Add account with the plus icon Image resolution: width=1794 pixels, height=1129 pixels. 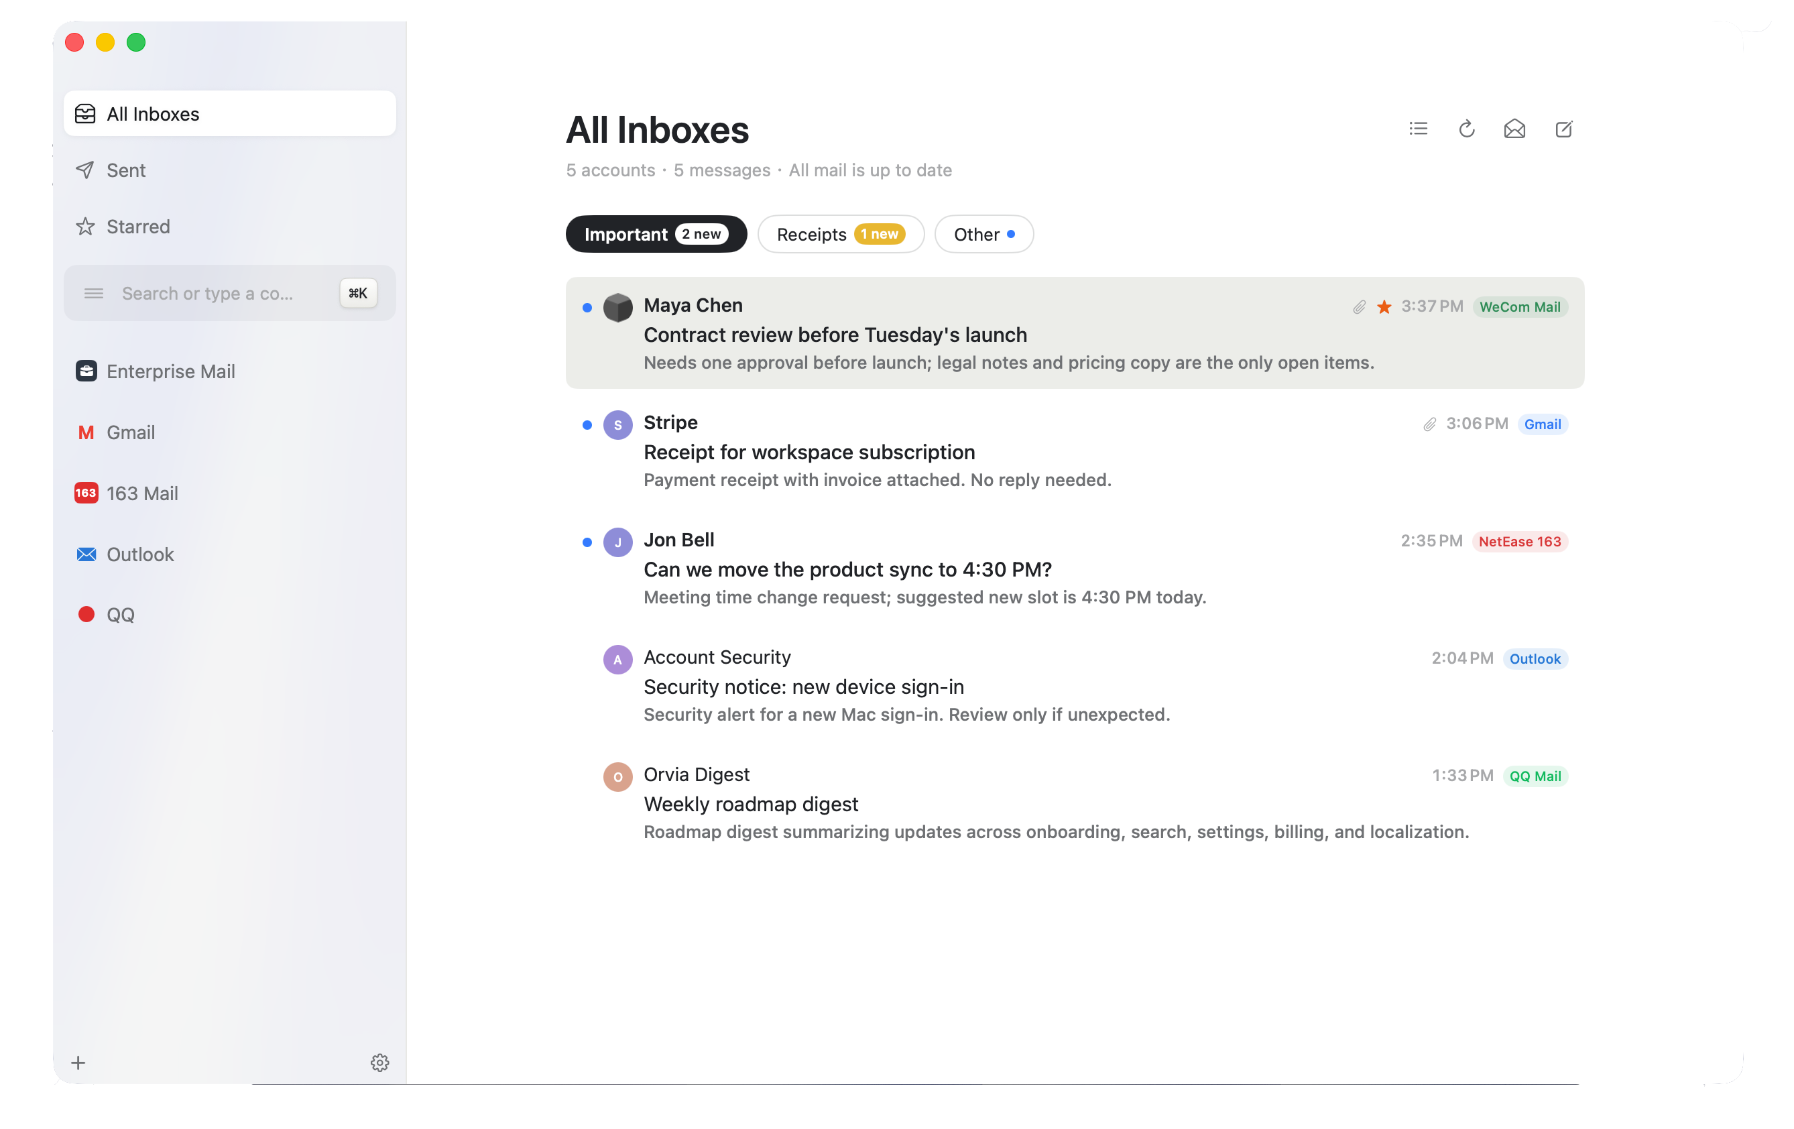[78, 1062]
